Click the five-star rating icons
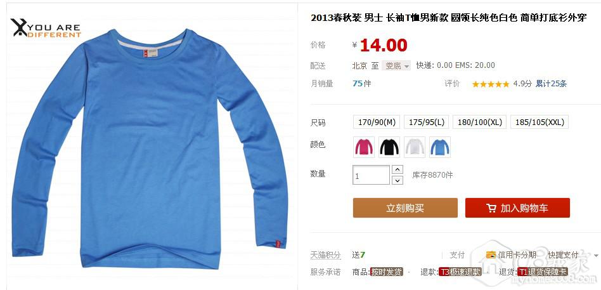 click(x=490, y=84)
